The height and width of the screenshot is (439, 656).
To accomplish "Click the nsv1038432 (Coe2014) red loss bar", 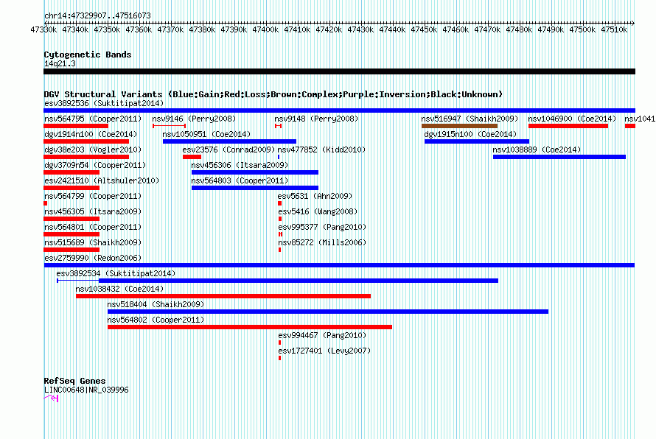I will (223, 296).
